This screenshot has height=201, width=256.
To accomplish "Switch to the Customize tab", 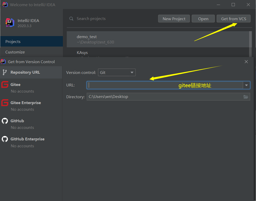I will (x=31, y=52).
